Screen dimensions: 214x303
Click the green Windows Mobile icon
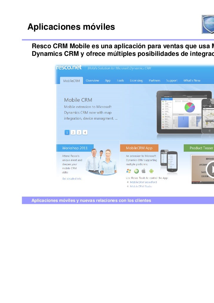(136, 171)
